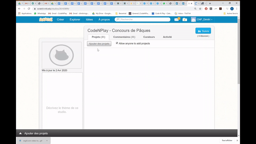This screenshot has height=144, width=256.
Task: Click the Scratch logo
Action: pos(46,20)
